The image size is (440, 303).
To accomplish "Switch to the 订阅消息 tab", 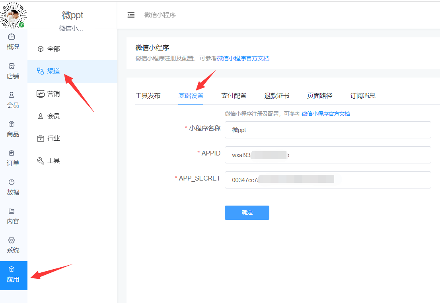I will point(362,96).
